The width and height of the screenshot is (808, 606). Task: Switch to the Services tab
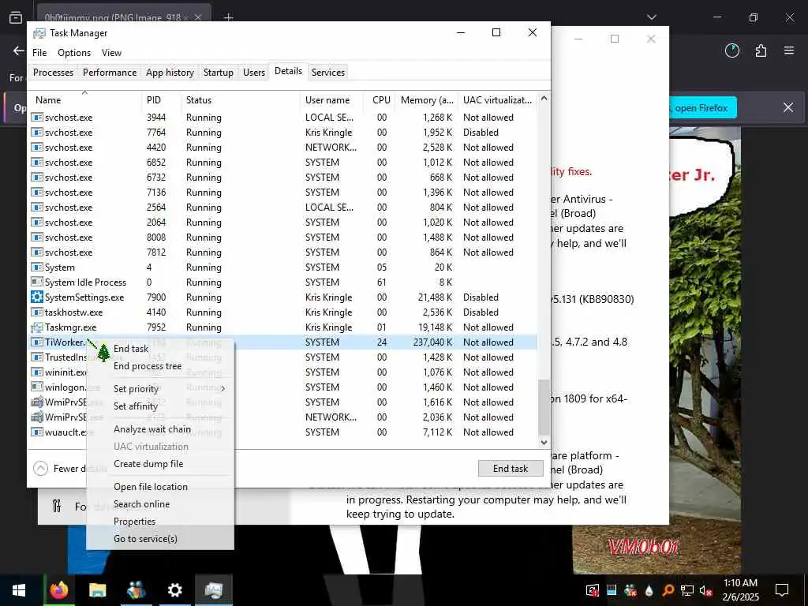[x=328, y=72]
